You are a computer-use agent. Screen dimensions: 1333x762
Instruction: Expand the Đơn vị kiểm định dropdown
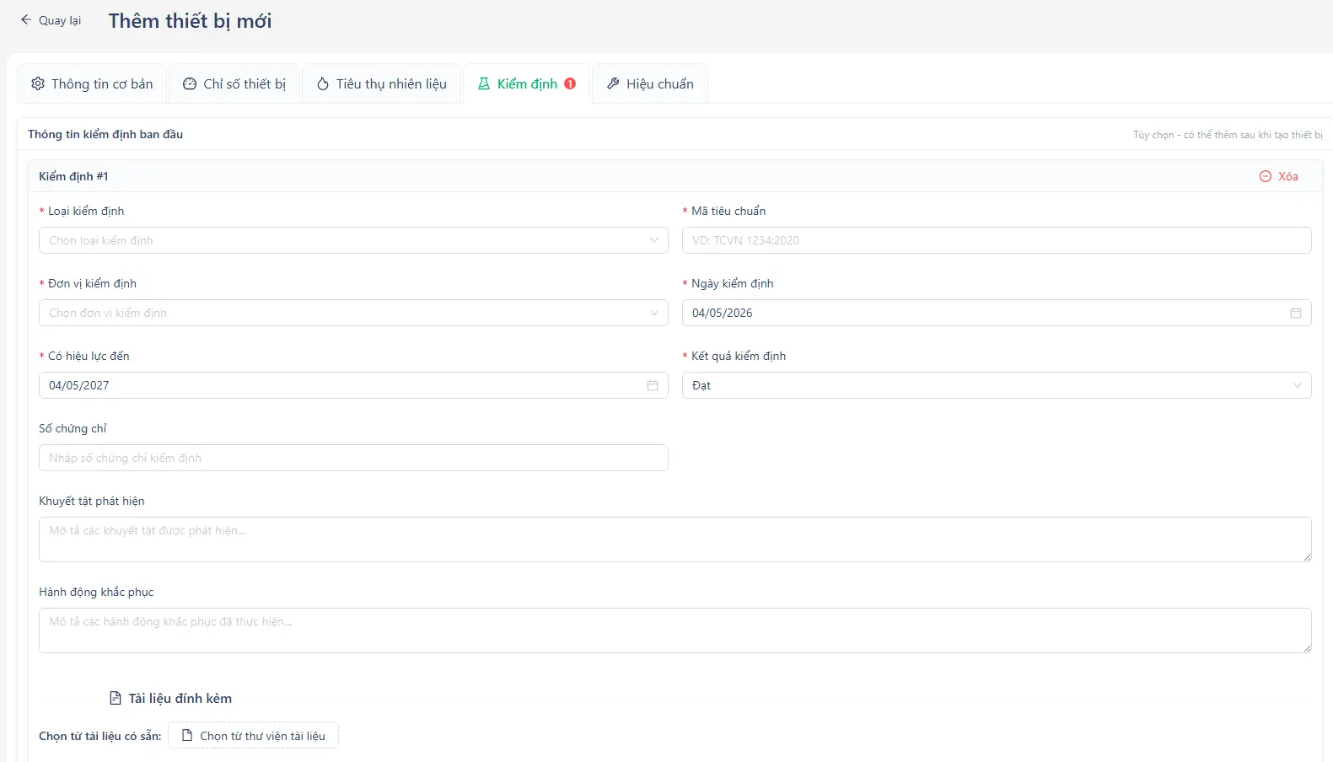coord(353,313)
